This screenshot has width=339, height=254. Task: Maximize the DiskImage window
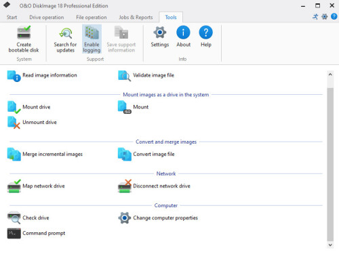click(x=317, y=5)
